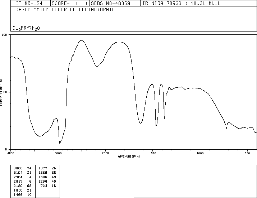This screenshot has height=198, width=257.
Task: Select peak table row 3104 21
Action: click(23, 173)
